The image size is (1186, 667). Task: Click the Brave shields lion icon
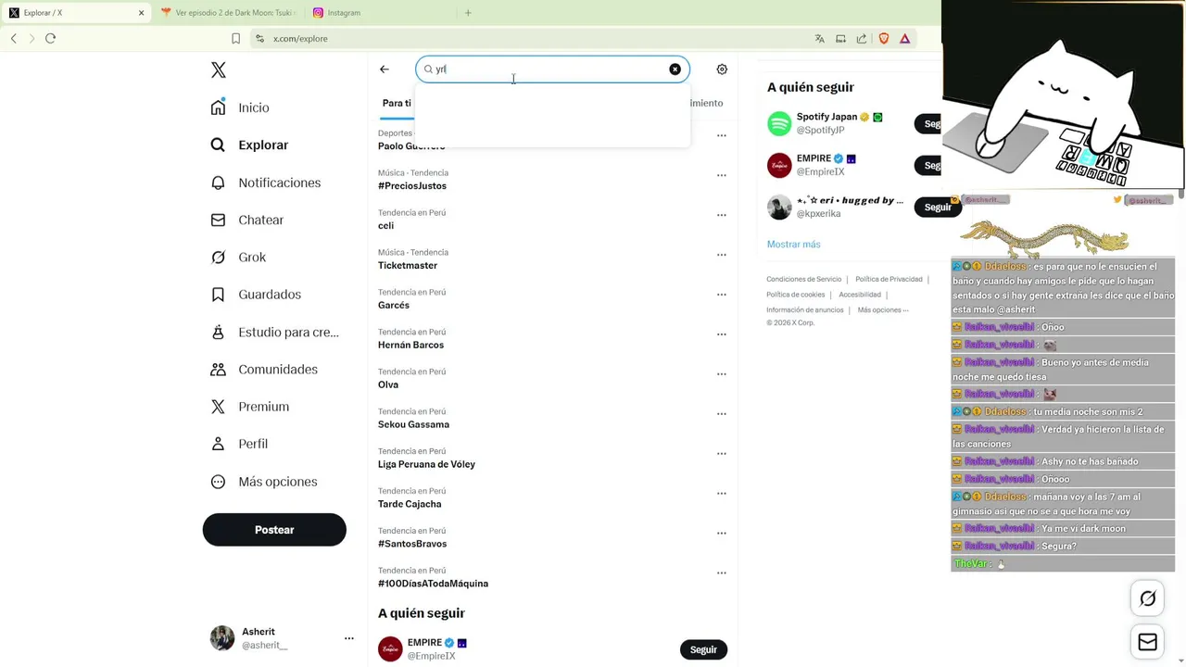[x=883, y=39]
